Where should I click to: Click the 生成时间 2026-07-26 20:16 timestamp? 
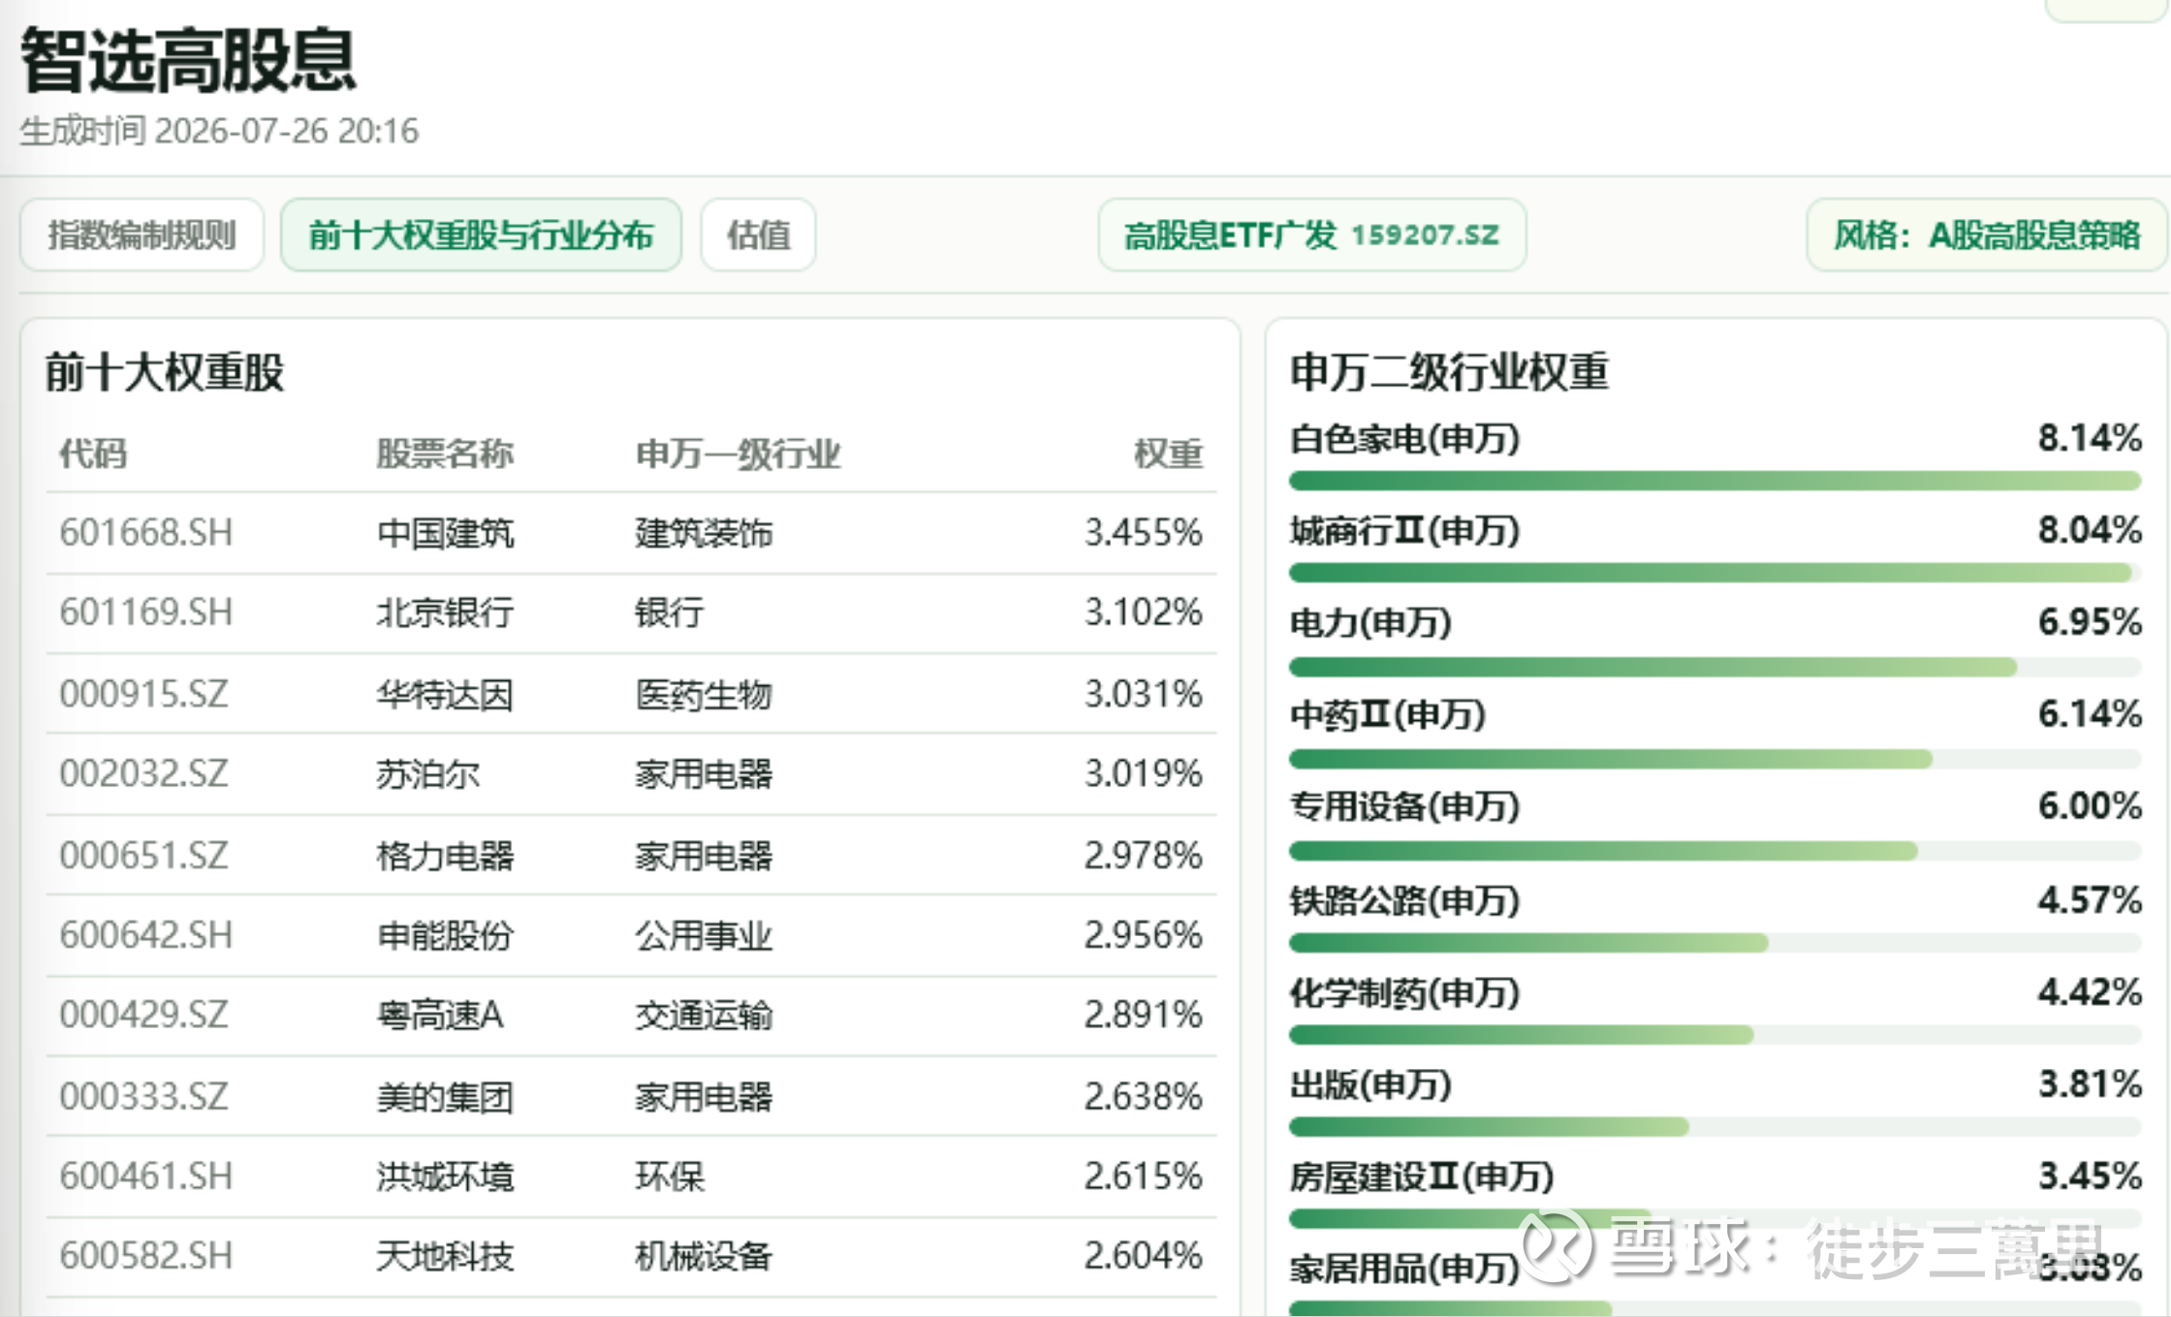219,131
